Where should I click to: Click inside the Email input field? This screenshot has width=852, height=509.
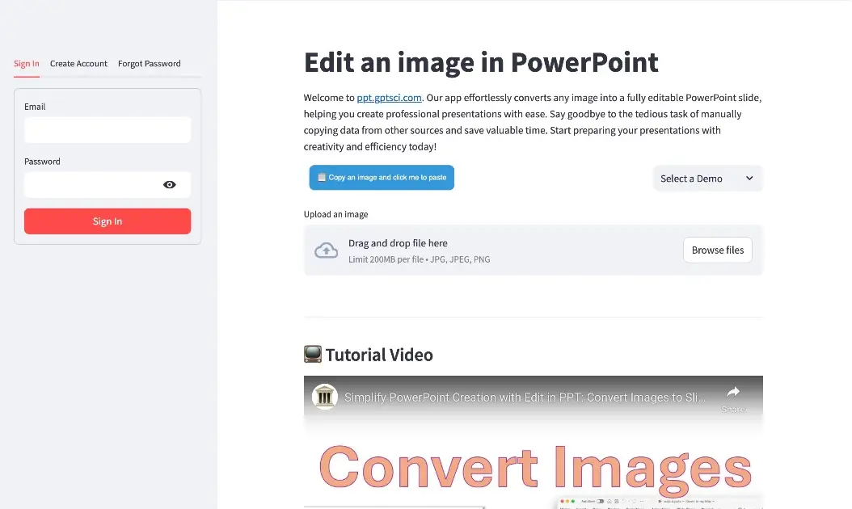[108, 129]
